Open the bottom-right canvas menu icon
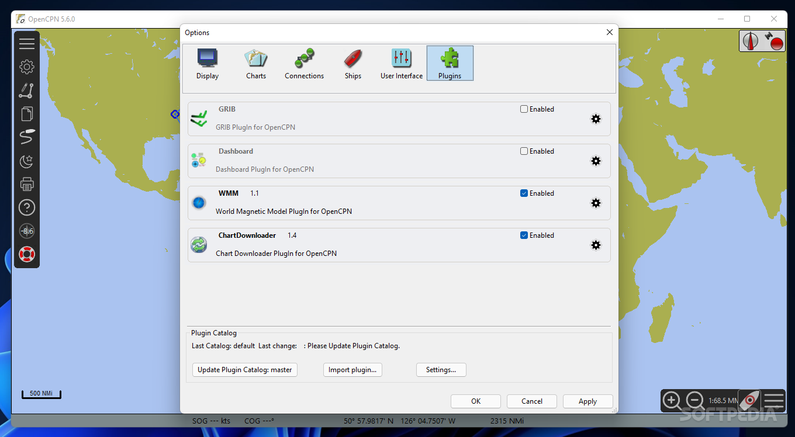 click(x=774, y=401)
